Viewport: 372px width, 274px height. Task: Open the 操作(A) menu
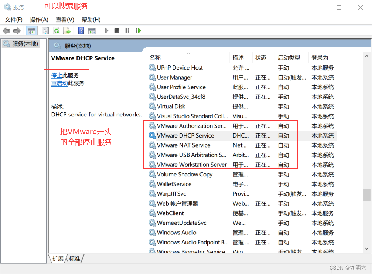pos(39,20)
